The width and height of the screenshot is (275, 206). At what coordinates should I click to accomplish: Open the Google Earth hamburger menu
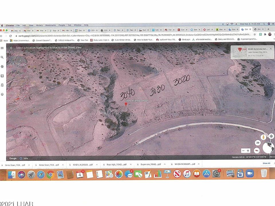pyautogui.click(x=2, y=48)
